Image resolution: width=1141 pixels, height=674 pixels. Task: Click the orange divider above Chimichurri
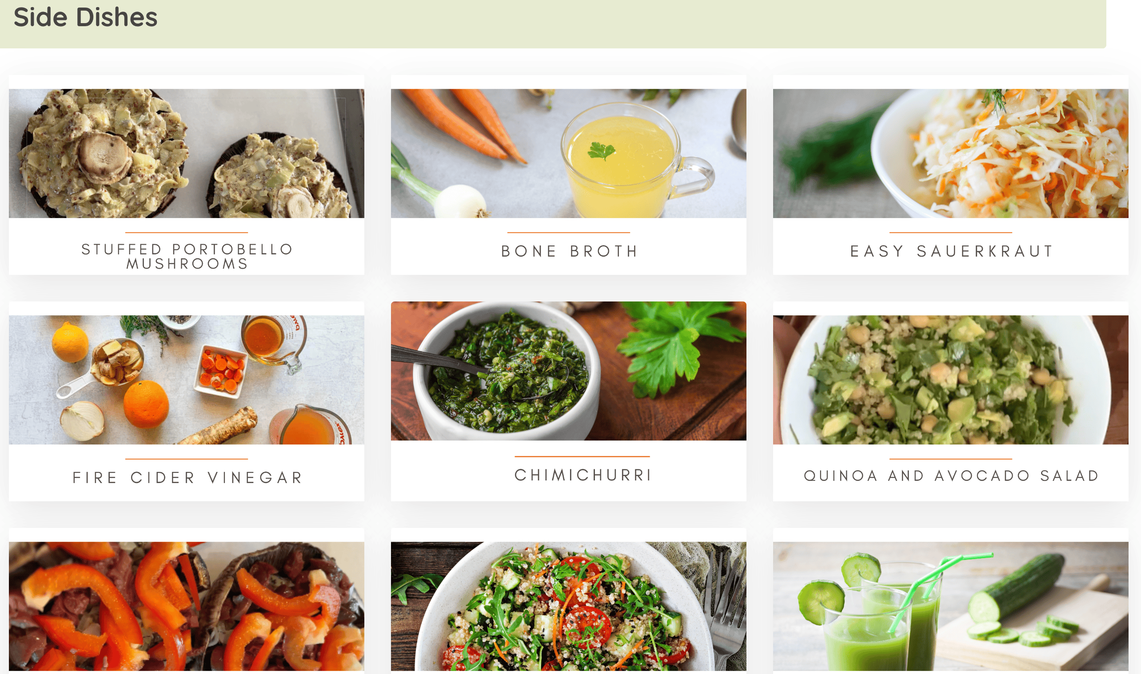(x=582, y=456)
